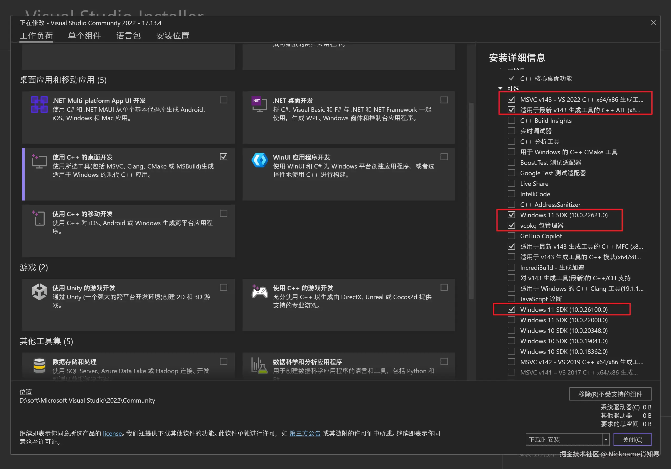Viewport: 671px width, 469px height.
Task: Close the modify dialog with the X icon
Action: tap(653, 23)
